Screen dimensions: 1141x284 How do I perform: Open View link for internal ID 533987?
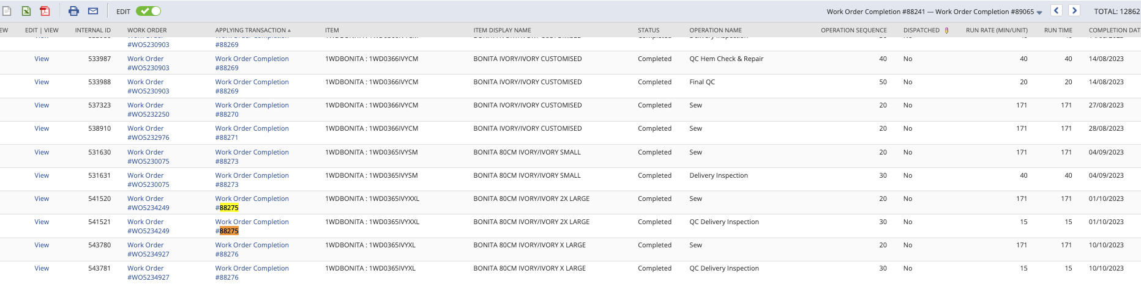pyautogui.click(x=42, y=59)
